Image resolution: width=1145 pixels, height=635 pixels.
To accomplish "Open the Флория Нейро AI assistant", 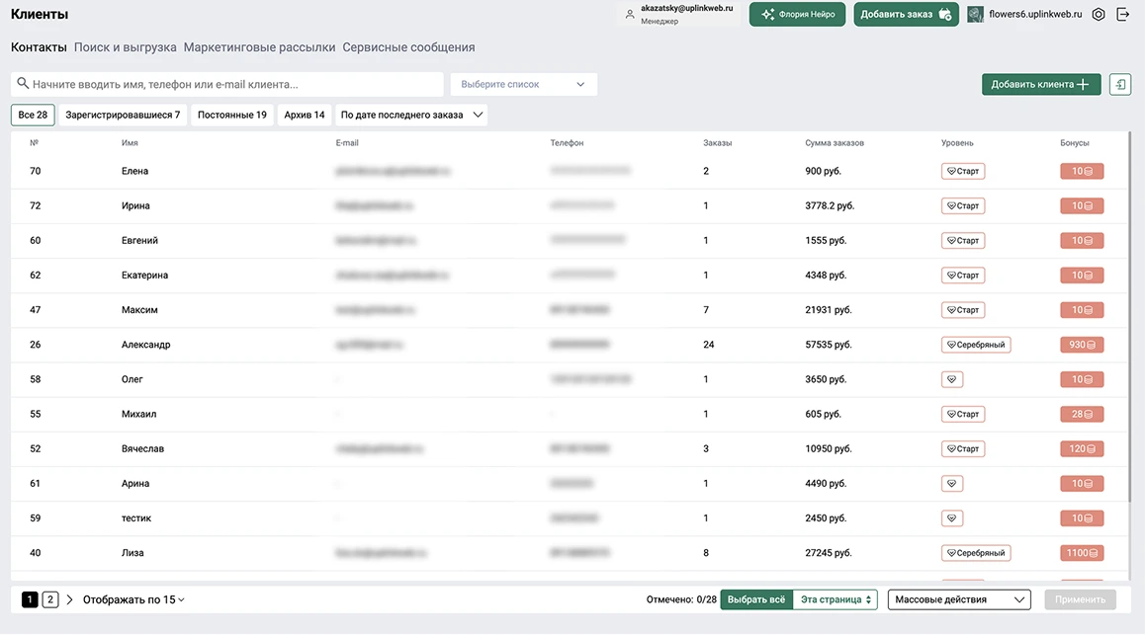I will [x=797, y=15].
